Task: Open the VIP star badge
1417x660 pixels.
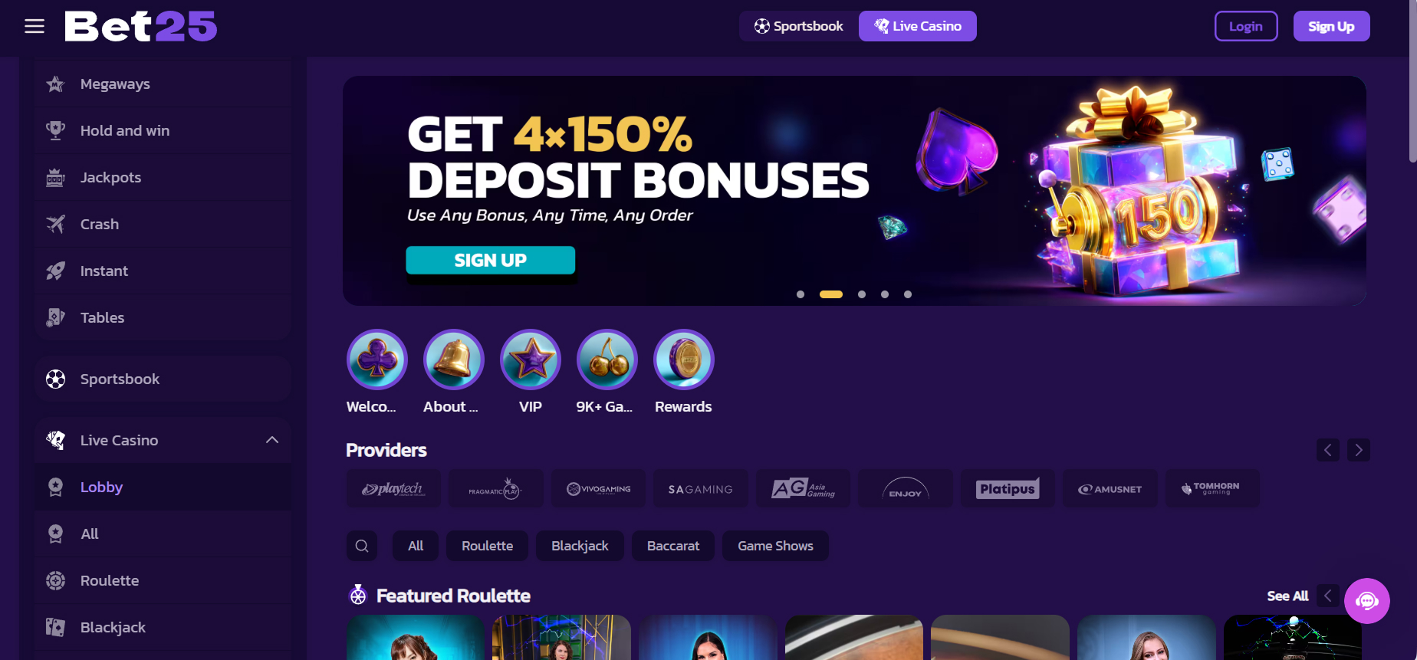Action: tap(530, 360)
